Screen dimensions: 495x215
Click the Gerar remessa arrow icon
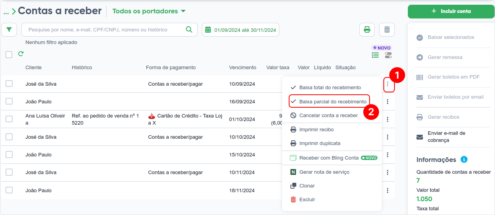(x=420, y=57)
